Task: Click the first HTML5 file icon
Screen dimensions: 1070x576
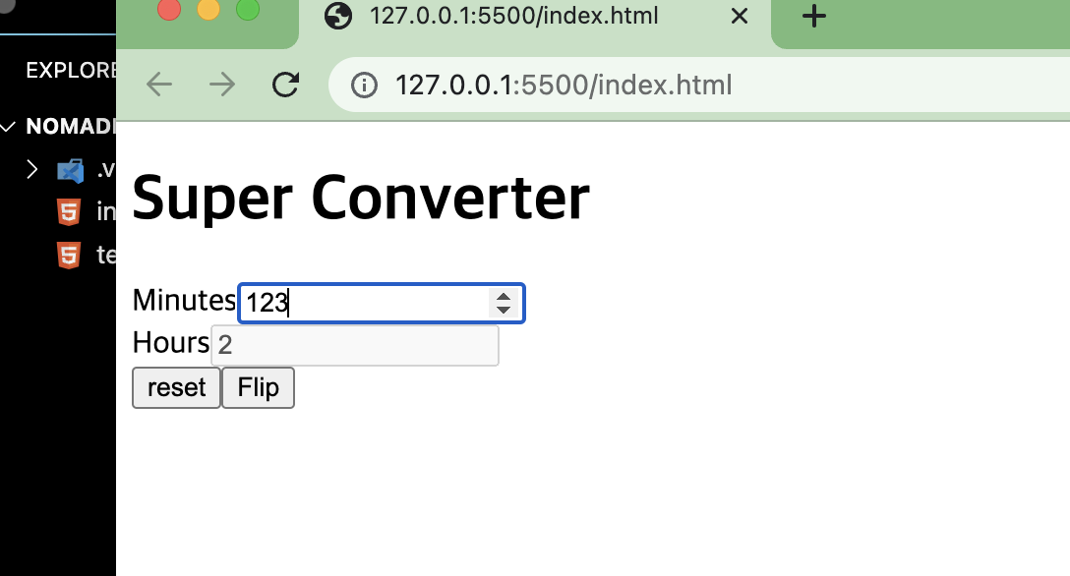Action: coord(69,212)
